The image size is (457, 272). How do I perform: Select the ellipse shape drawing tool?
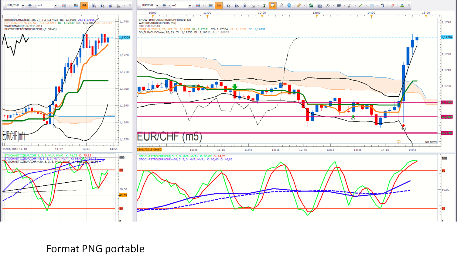(x=372, y=5)
